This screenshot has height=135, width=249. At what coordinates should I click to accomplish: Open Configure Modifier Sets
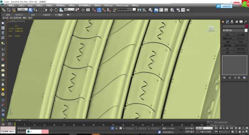tap(245, 78)
